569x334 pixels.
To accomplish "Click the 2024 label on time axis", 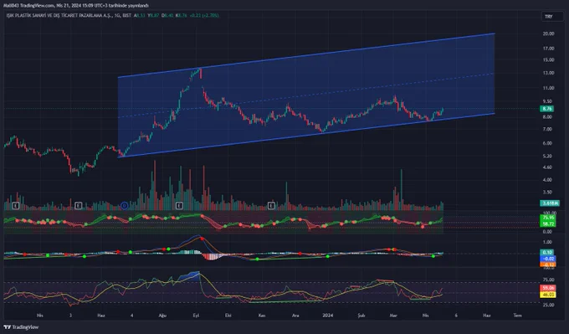I will coord(328,315).
